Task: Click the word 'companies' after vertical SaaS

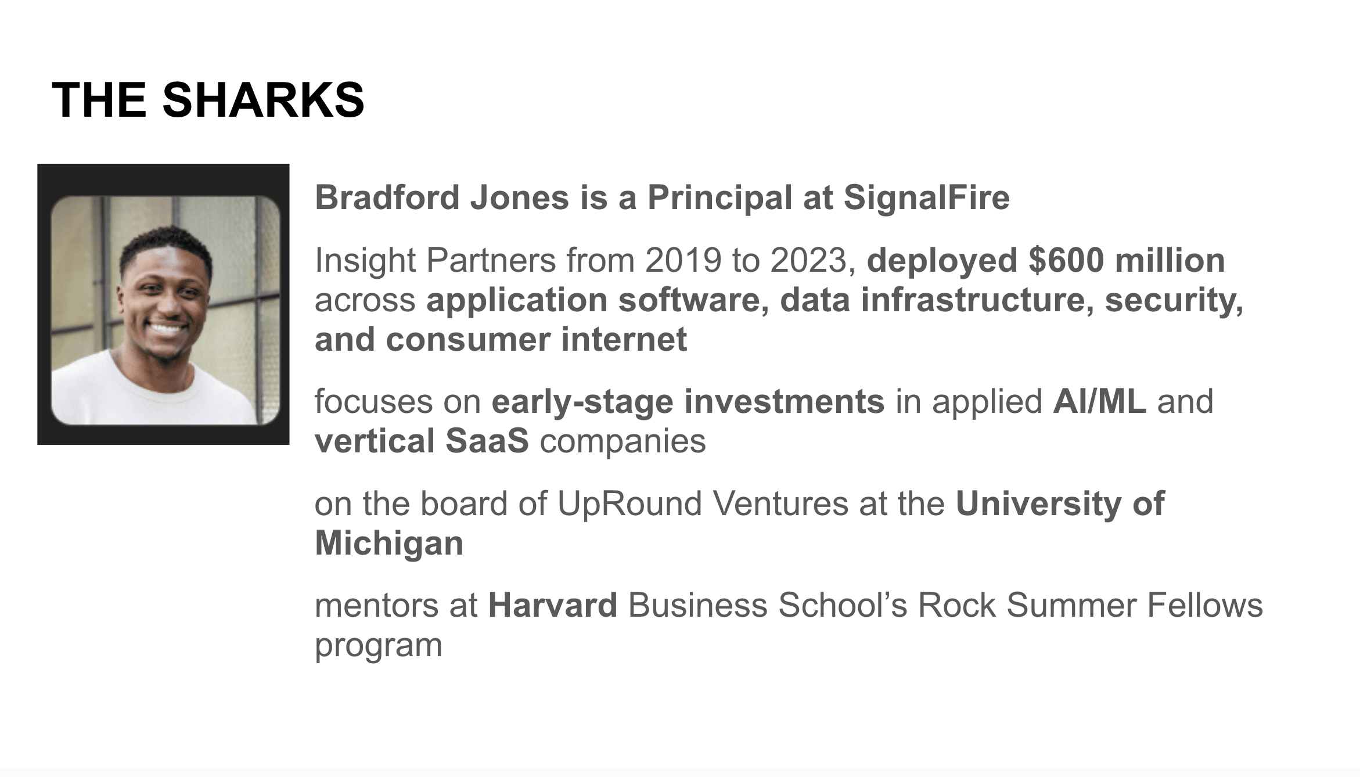Action: point(623,441)
